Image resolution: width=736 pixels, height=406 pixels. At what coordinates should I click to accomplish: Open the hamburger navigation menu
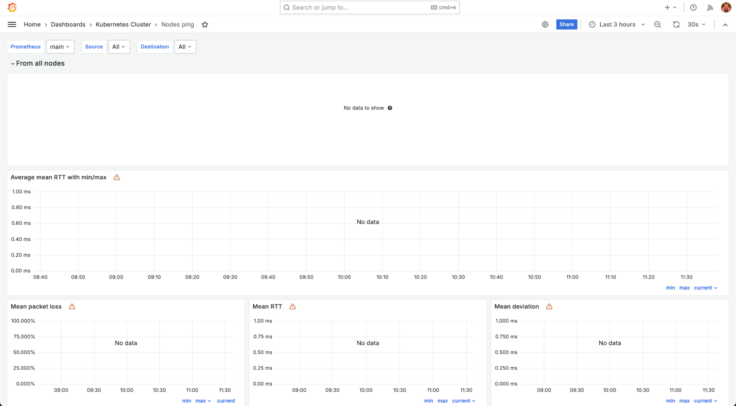[12, 24]
